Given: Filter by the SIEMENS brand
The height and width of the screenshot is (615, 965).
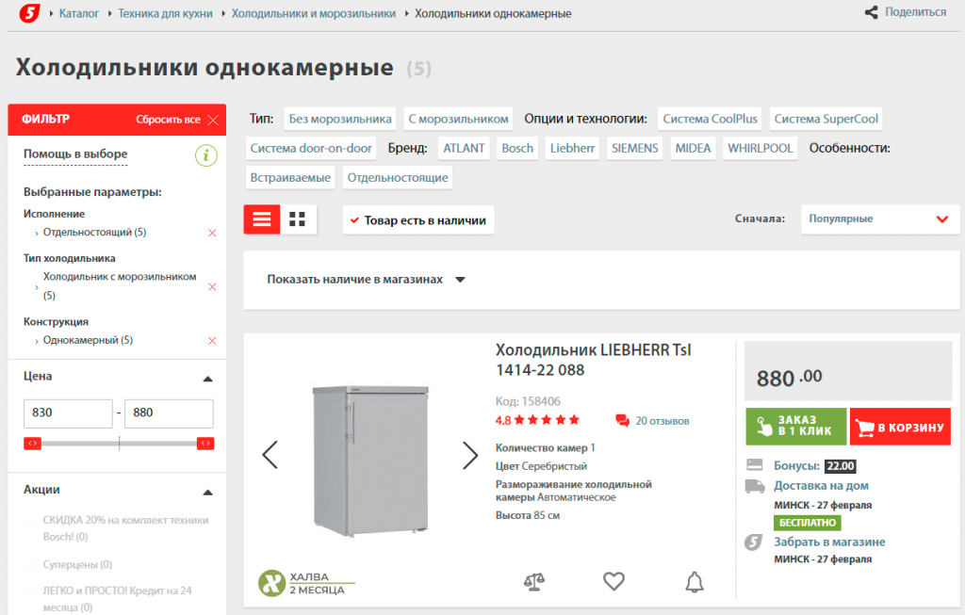Looking at the screenshot, I should [x=634, y=148].
